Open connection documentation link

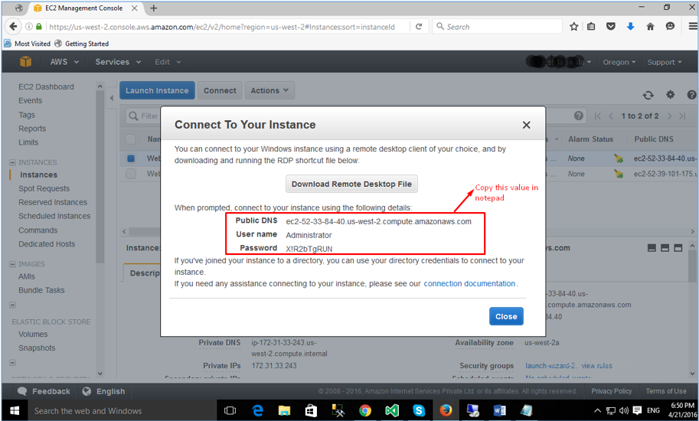tap(469, 284)
